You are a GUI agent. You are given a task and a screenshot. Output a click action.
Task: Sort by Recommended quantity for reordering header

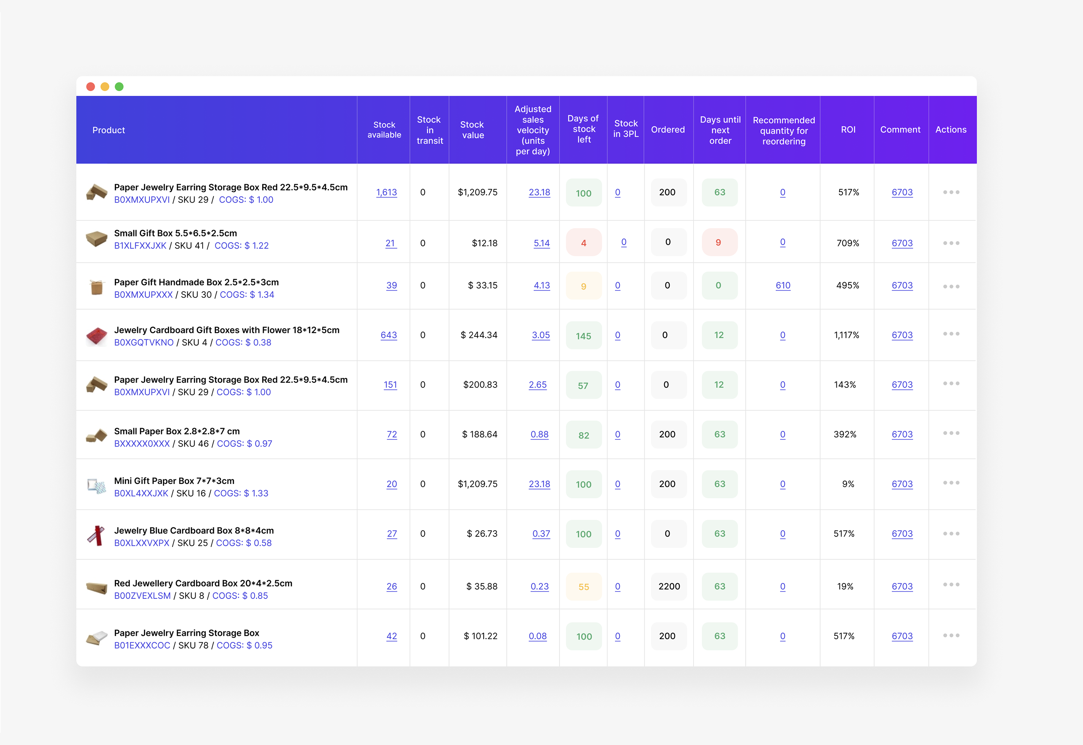(784, 131)
